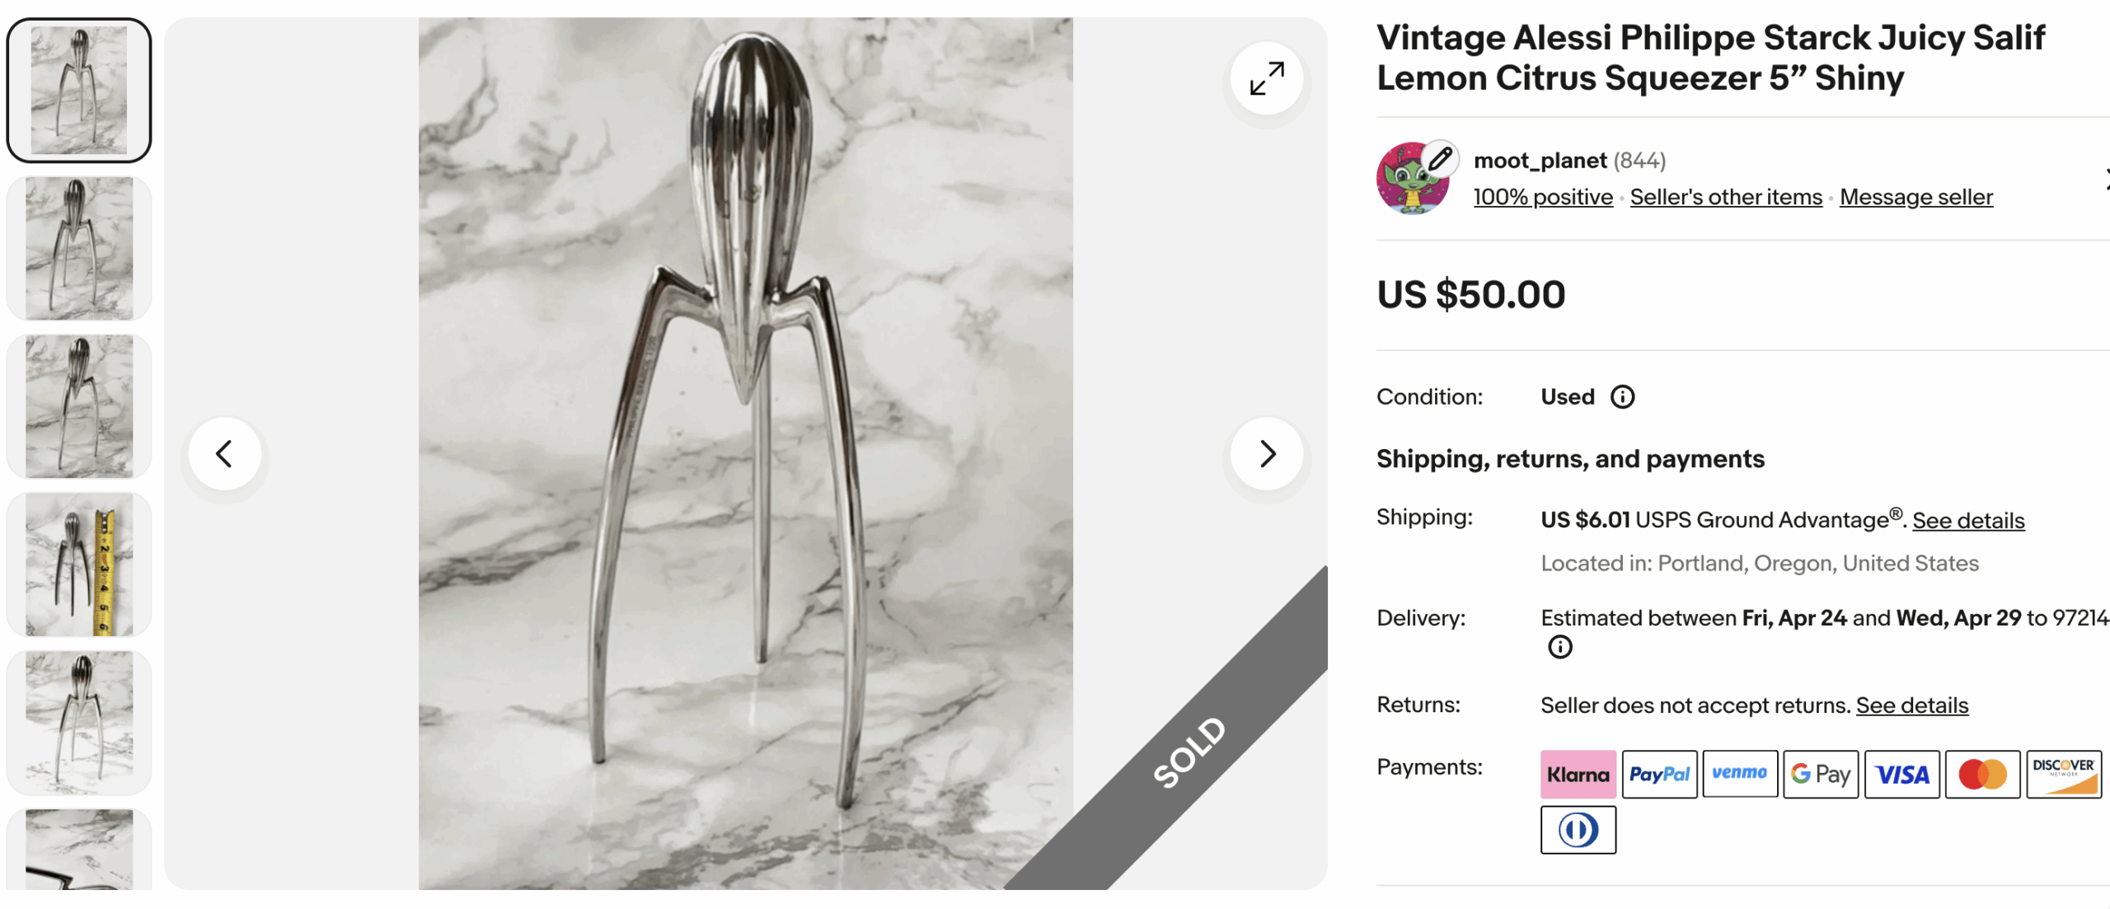This screenshot has width=2110, height=909.
Task: Advance to the next product image
Action: [1267, 453]
